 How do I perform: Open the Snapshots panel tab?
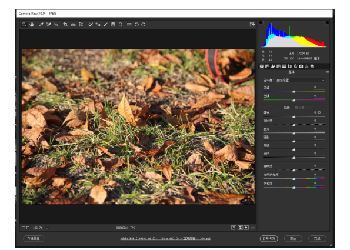click(312, 66)
